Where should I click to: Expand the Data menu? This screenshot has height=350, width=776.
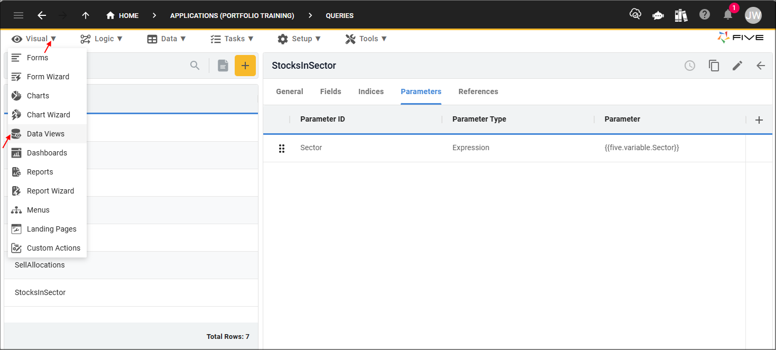pos(167,39)
